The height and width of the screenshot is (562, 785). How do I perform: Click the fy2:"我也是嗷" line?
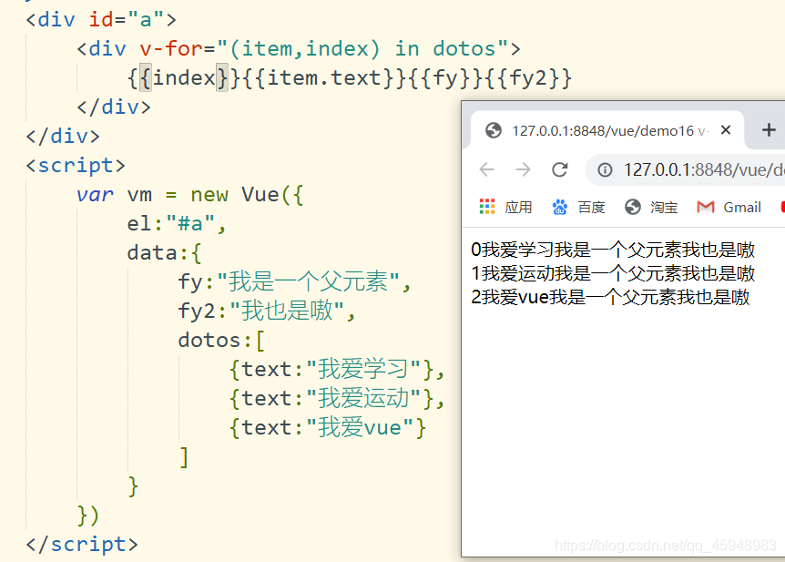(x=267, y=311)
